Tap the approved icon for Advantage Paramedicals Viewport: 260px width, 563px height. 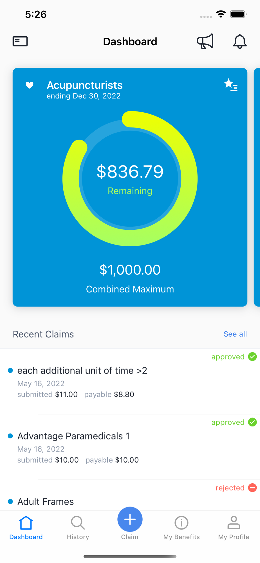point(252,422)
